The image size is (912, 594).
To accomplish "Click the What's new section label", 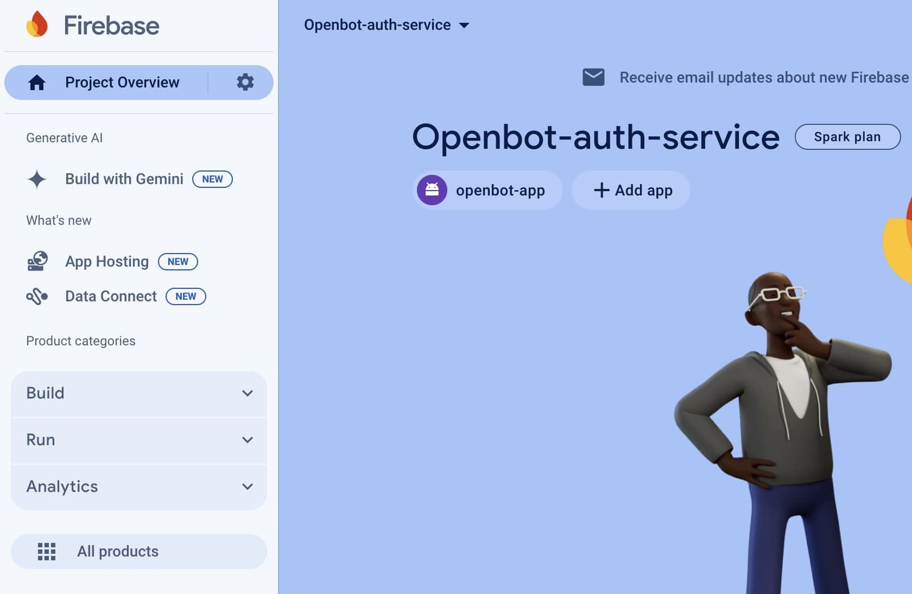I will (59, 221).
